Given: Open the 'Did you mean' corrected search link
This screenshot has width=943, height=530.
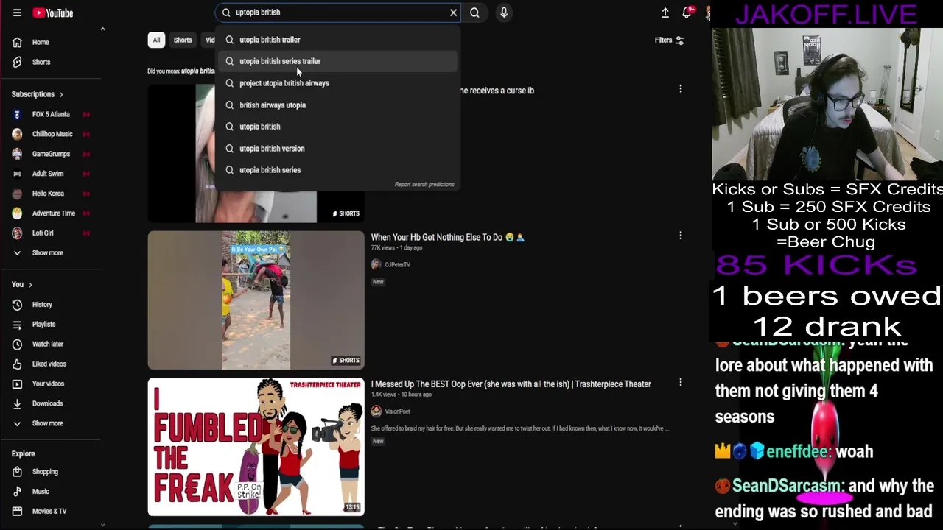Looking at the screenshot, I should pos(198,71).
